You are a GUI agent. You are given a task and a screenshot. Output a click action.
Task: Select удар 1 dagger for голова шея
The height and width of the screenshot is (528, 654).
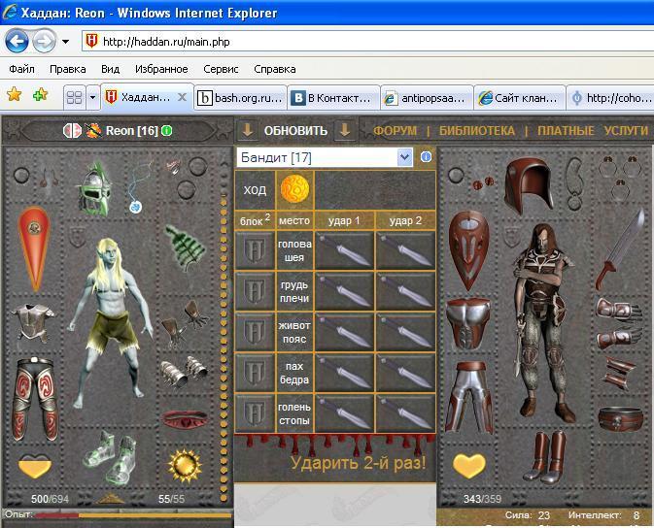coord(345,250)
